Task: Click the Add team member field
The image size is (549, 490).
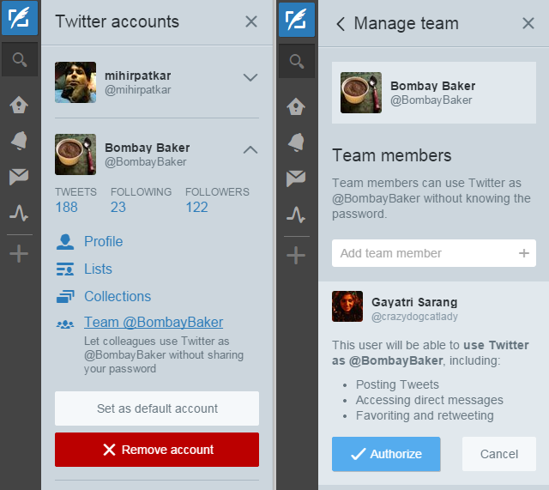Action: click(x=425, y=253)
